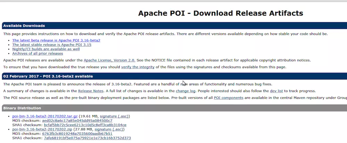Image resolution: width=347 pixels, height=143 pixels.
Task: Click SHA1 checksum bcfaf5bb72c5cee6213c10d5c8eff3ca8b3104ce
Action: [85, 125]
